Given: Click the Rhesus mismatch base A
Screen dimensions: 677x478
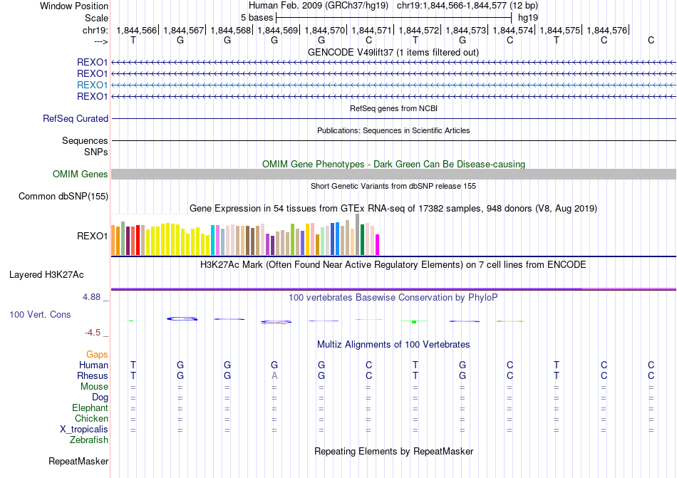Looking at the screenshot, I should (x=274, y=375).
